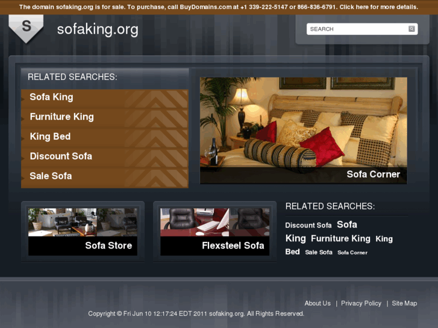The width and height of the screenshot is (438, 328).
Task: Open the Sofa Store thumbnail
Action: point(83,232)
